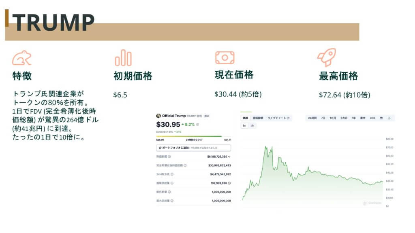The image size is (415, 233).
Task: Click the 最高価格 heading
Action: tap(338, 76)
